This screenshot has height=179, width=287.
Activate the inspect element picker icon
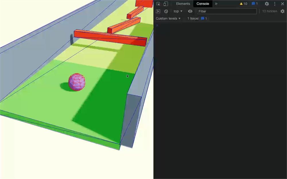point(158,4)
